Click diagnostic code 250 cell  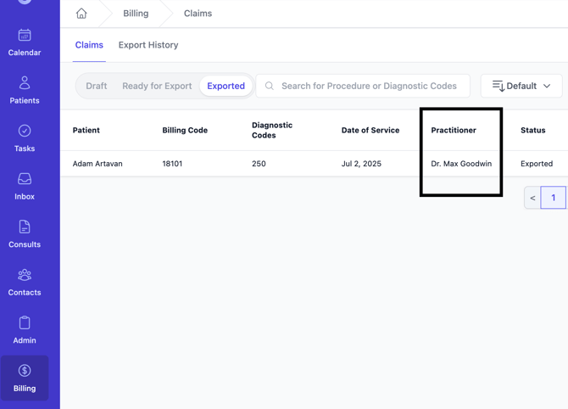(x=259, y=164)
